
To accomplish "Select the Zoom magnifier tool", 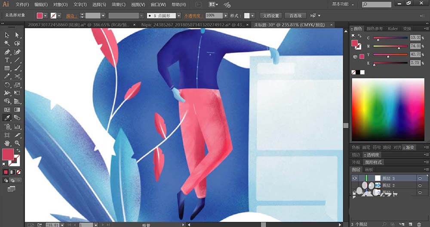I will tap(17, 143).
